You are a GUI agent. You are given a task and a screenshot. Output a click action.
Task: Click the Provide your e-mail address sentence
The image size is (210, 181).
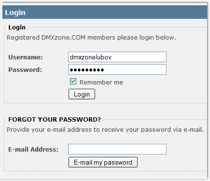tap(105, 130)
